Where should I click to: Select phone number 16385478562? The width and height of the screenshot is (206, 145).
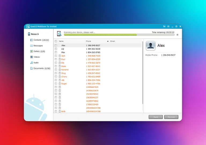tap(92, 101)
